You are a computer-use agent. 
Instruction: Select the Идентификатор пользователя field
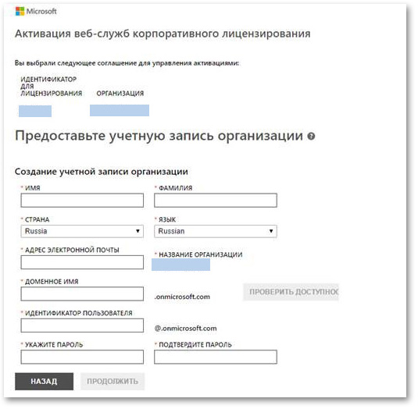point(82,325)
